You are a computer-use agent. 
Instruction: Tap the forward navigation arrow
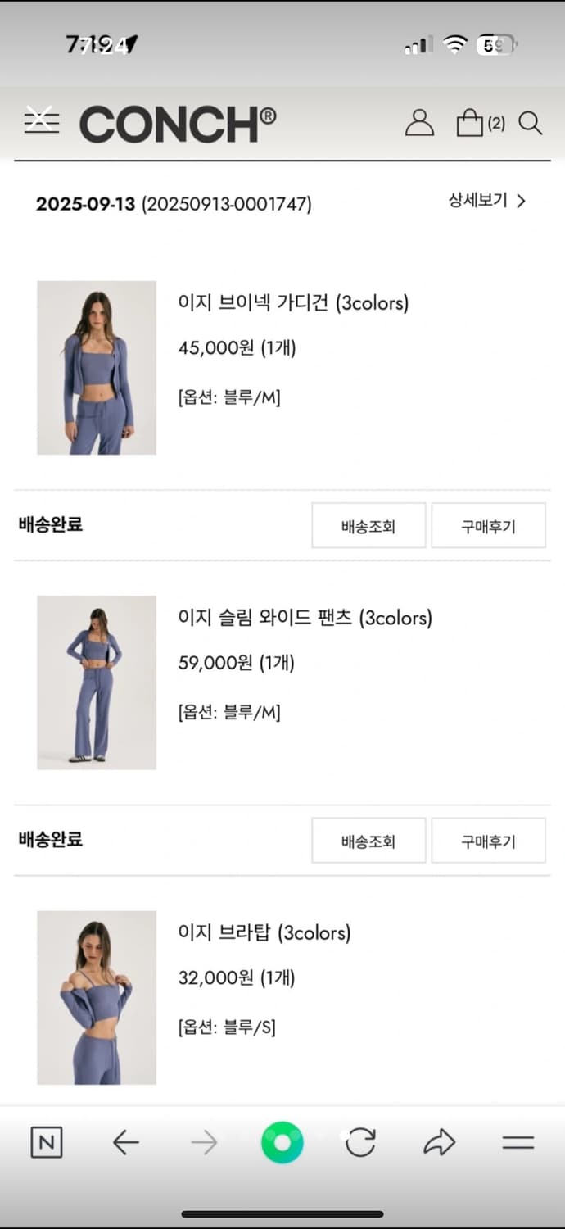coord(203,1142)
